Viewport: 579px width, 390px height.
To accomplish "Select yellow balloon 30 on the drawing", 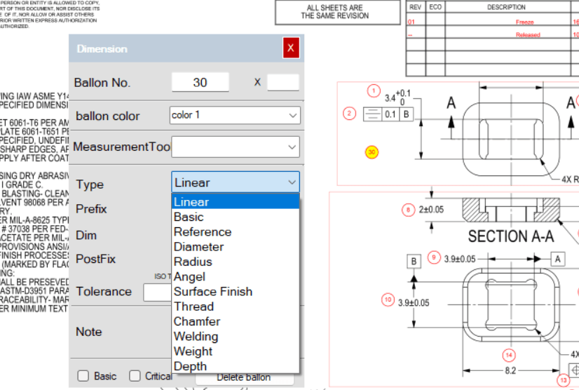I will pos(372,152).
